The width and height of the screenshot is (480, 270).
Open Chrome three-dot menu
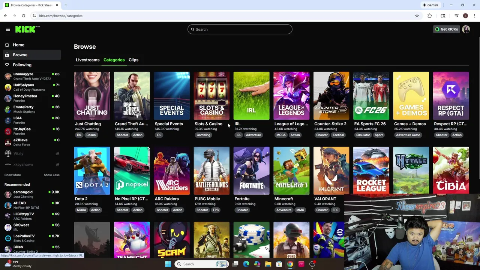pyautogui.click(x=474, y=16)
